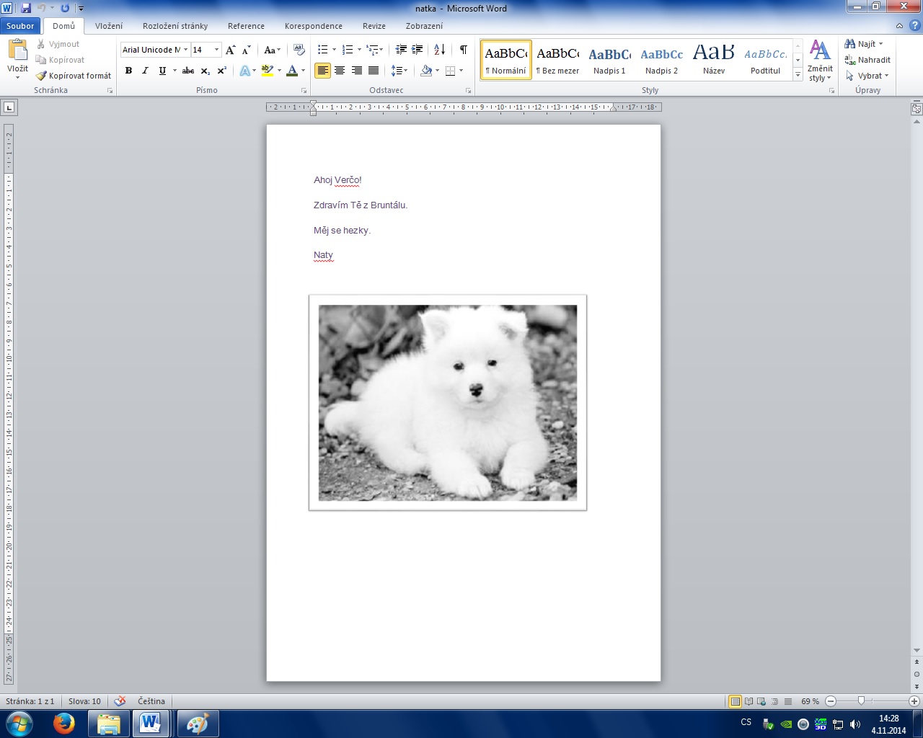The width and height of the screenshot is (923, 738).
Task: Open Firefox from the taskbar
Action: (x=64, y=724)
